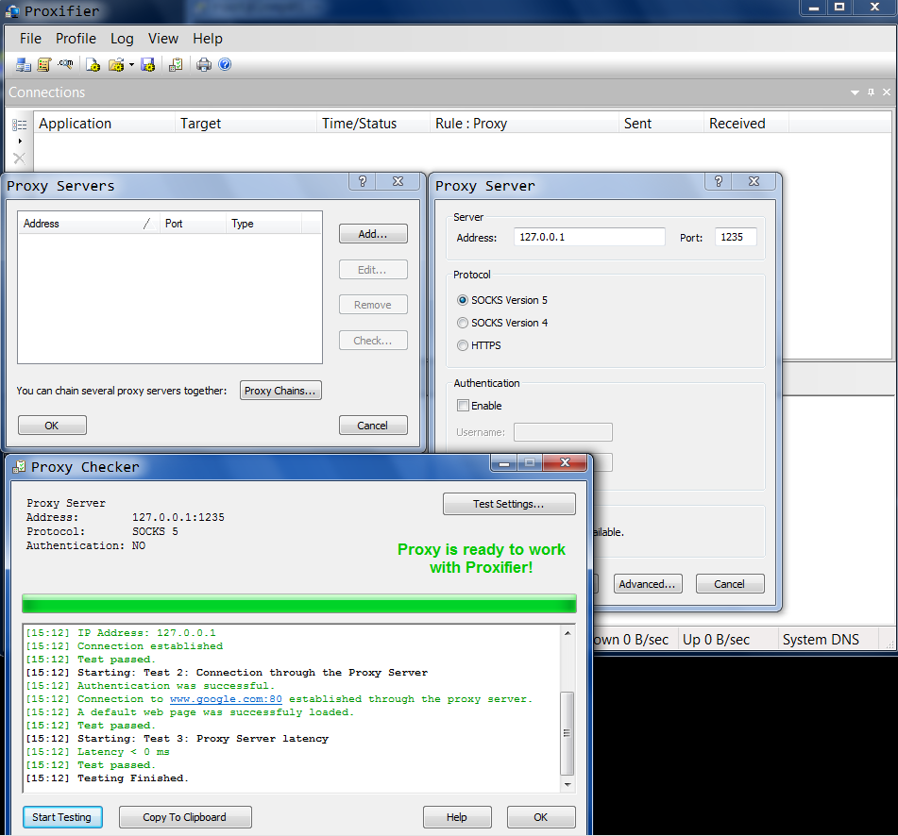Follow the www.google.com:80 link in the log
The height and width of the screenshot is (836, 898).
(x=226, y=698)
